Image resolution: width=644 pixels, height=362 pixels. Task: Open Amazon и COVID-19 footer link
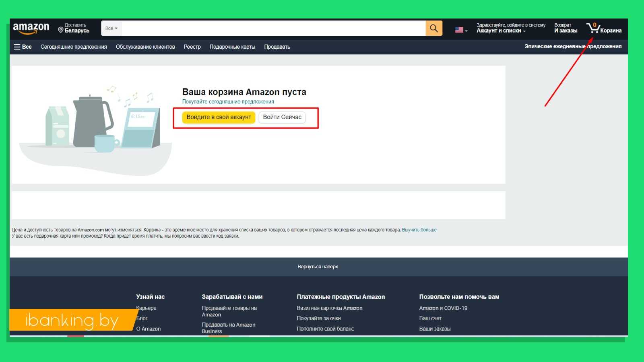point(443,308)
